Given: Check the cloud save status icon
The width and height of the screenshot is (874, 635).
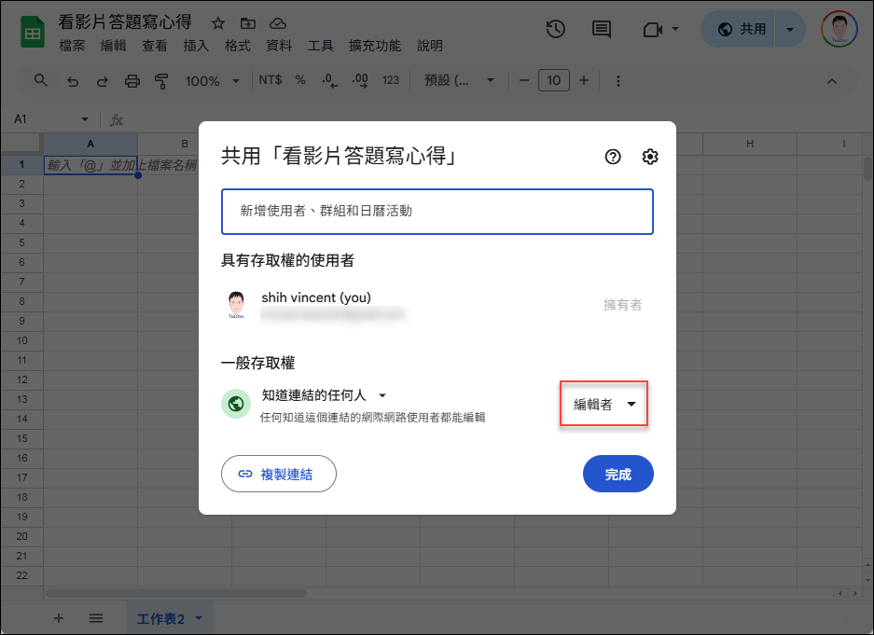Looking at the screenshot, I should 278,23.
